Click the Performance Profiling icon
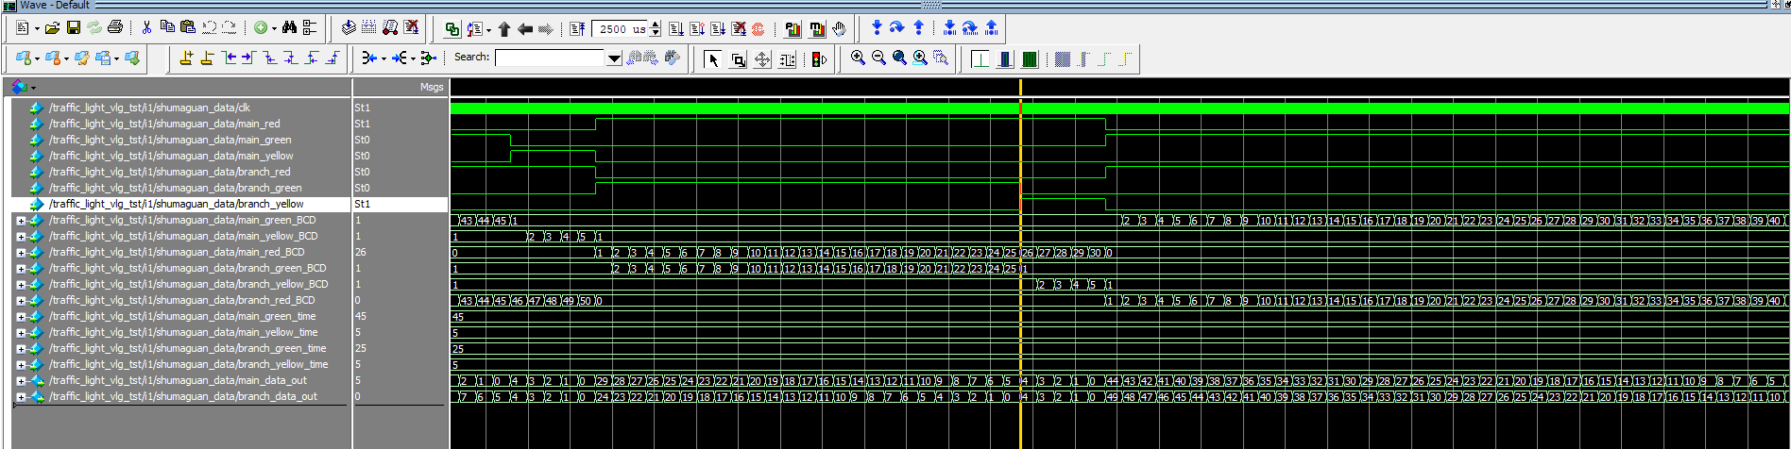Image resolution: width=1791 pixels, height=449 pixels. (x=793, y=29)
